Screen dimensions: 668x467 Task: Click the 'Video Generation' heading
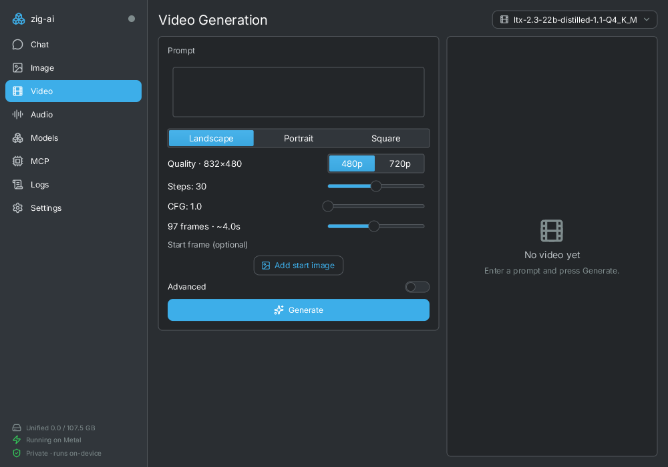click(x=213, y=20)
